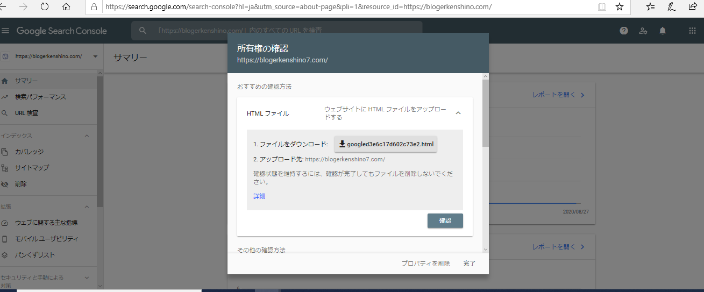The image size is (704, 292).
Task: Click the 確認 verify button
Action: tap(445, 220)
